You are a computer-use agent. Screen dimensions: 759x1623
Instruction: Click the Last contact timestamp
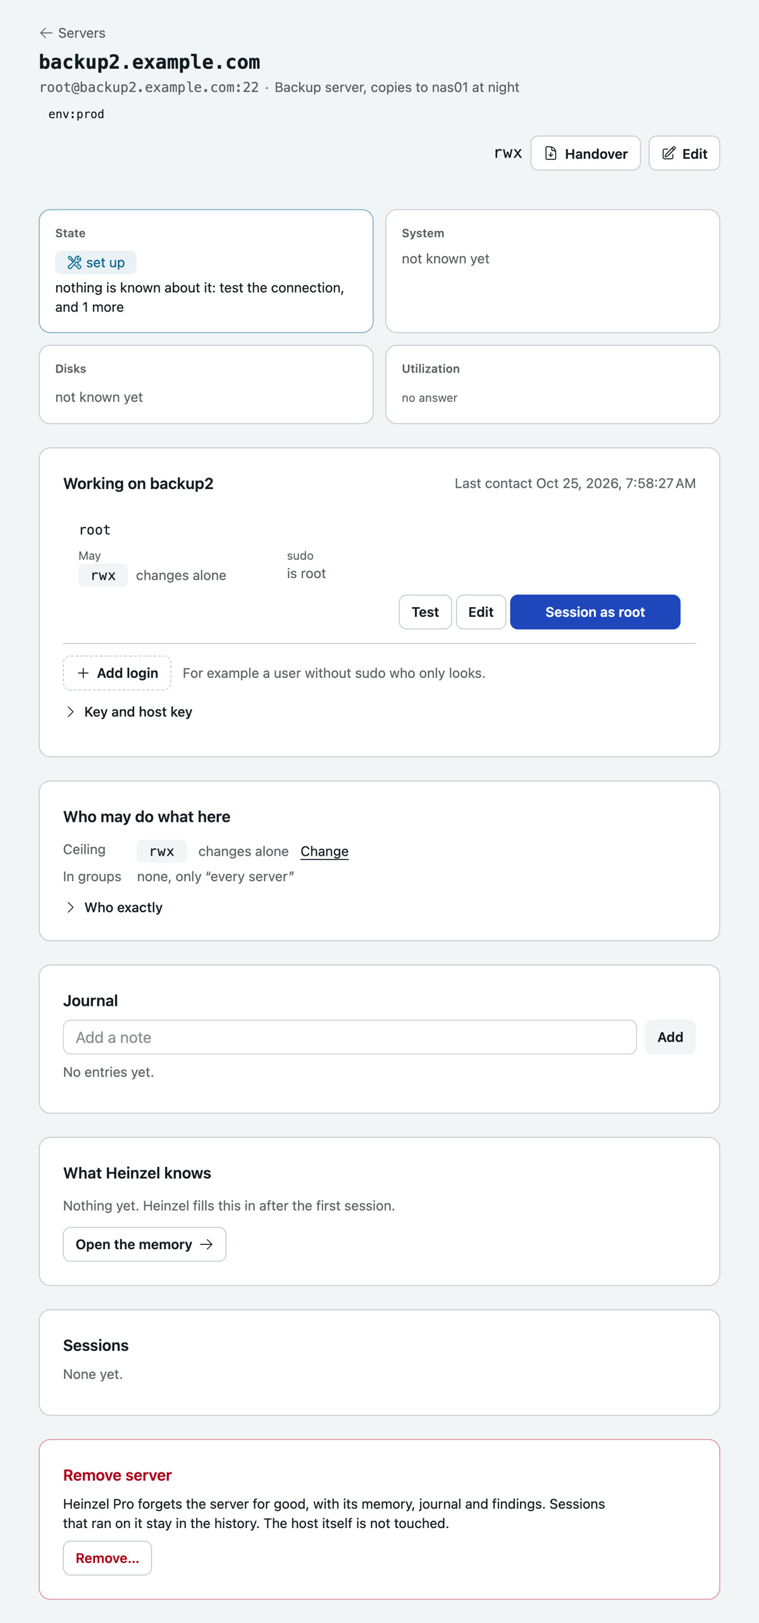[575, 483]
